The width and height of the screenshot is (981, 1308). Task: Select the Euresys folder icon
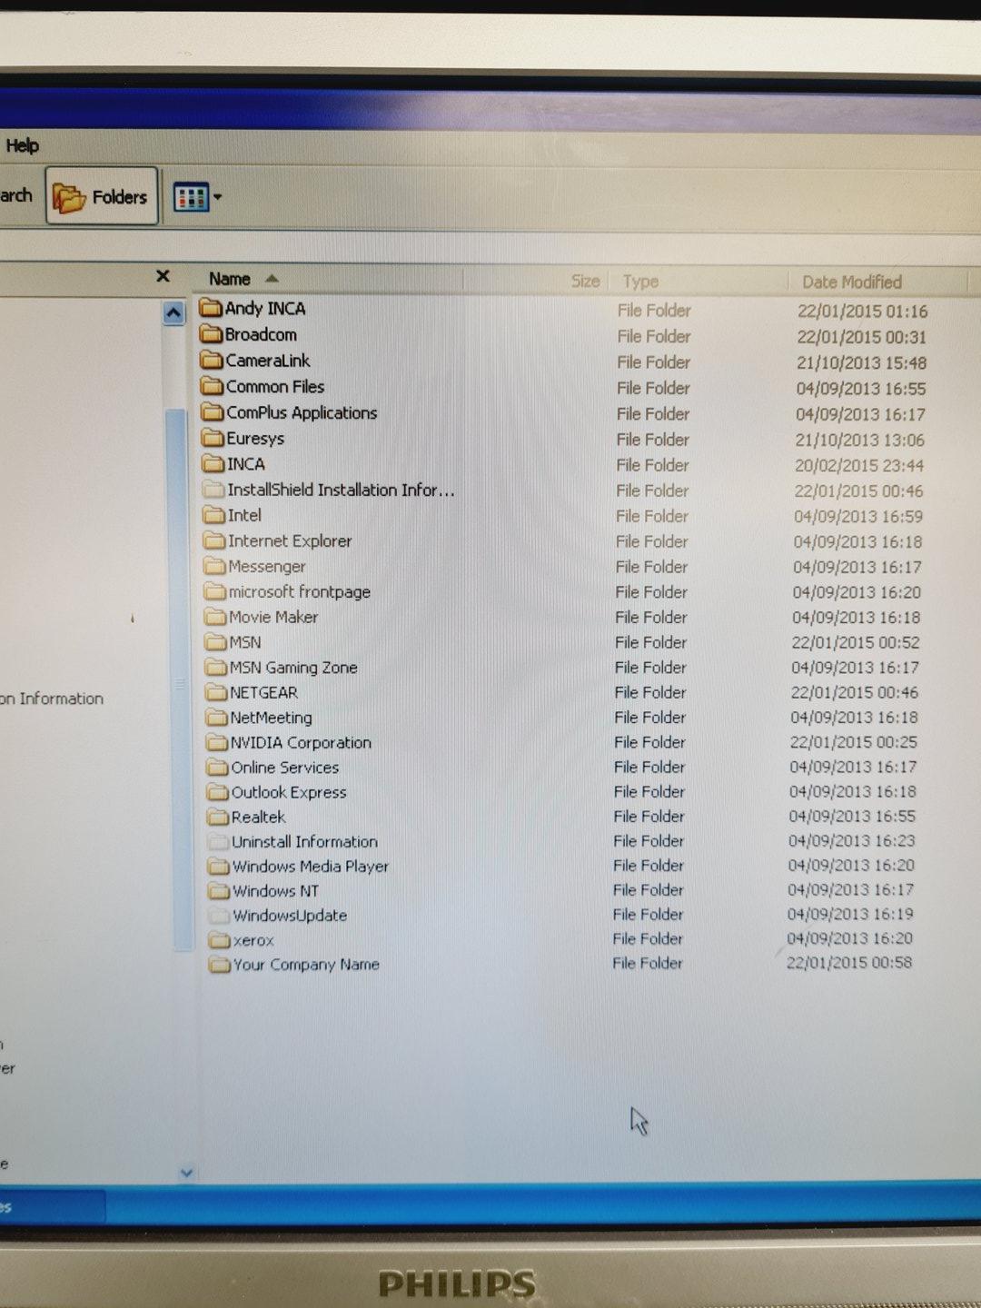click(213, 438)
